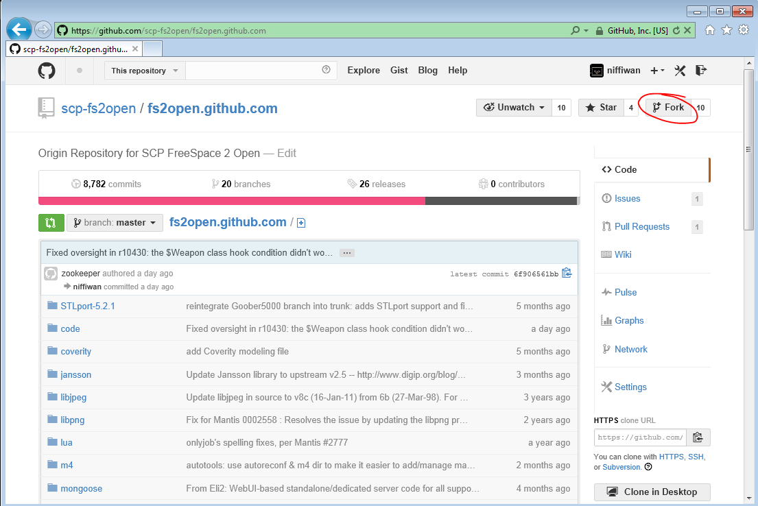Viewport: 758px width, 506px height.
Task: Open the Unwatch notifications dropdown
Action: pos(514,108)
